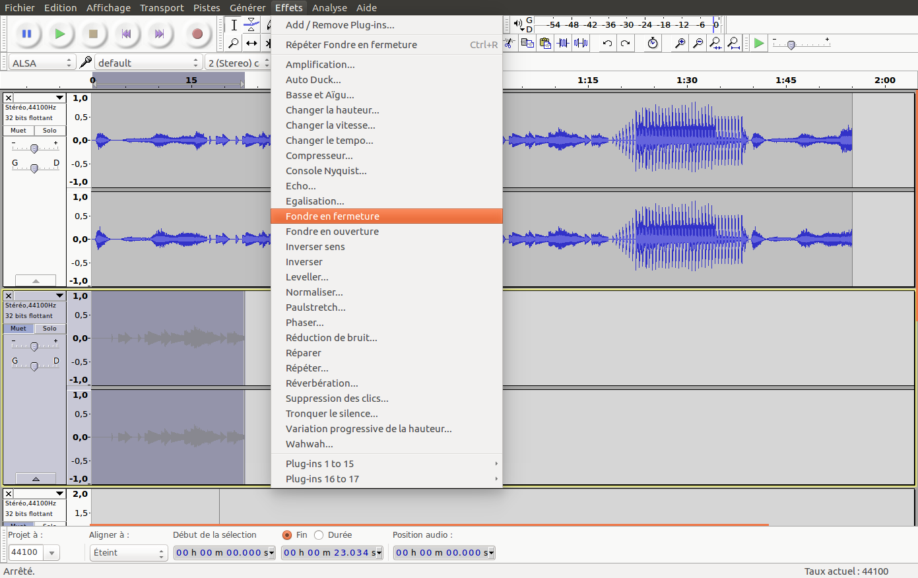Click the Record button
Viewport: 918px width, 578px height.
[x=197, y=34]
